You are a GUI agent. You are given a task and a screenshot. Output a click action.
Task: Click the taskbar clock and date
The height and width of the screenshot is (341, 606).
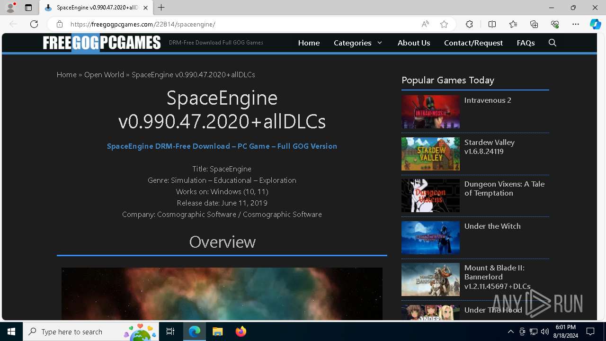(x=565, y=332)
